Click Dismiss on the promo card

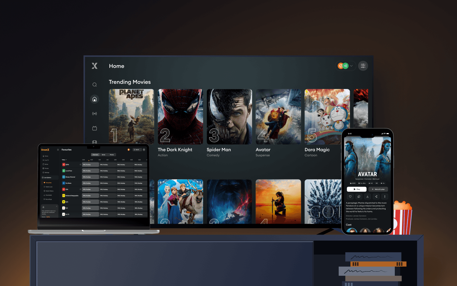44,217
